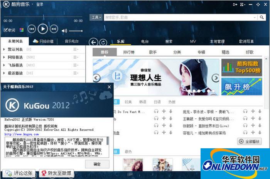The image size is (270, 179).
Task: Click the 评论这张 comment button
Action: click(x=19, y=173)
